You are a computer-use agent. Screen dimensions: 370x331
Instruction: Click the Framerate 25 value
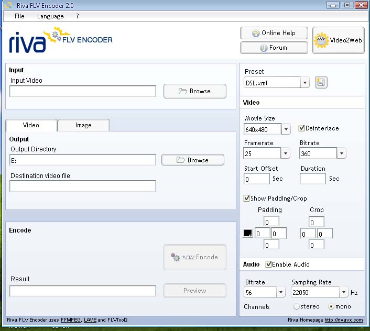pyautogui.click(x=262, y=153)
